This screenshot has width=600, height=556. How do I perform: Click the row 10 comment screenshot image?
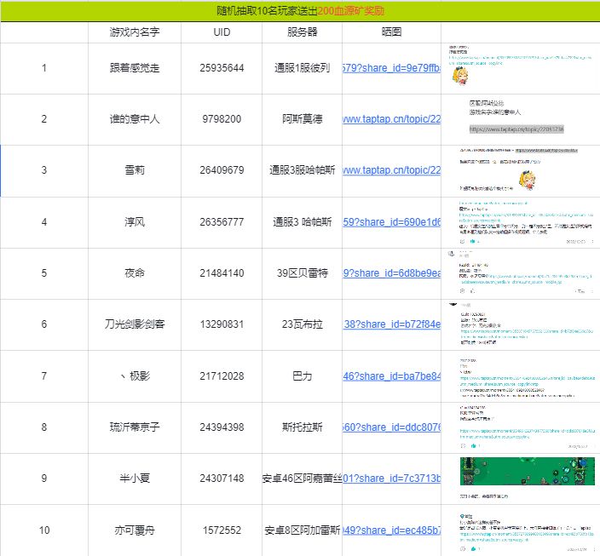tap(527, 533)
